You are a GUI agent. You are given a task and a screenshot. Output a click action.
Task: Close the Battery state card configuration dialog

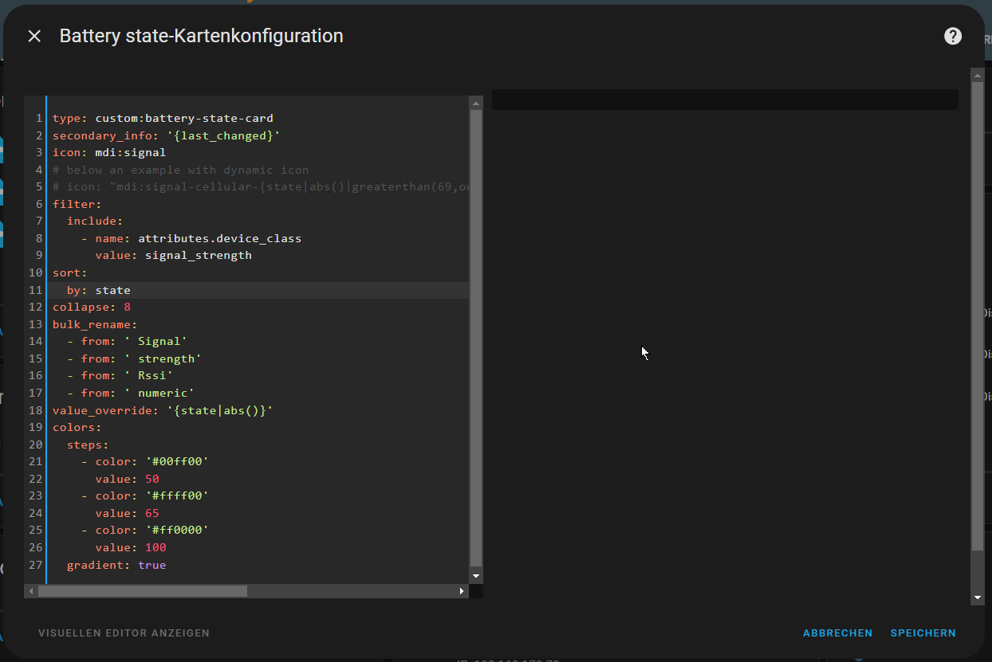[x=34, y=36]
